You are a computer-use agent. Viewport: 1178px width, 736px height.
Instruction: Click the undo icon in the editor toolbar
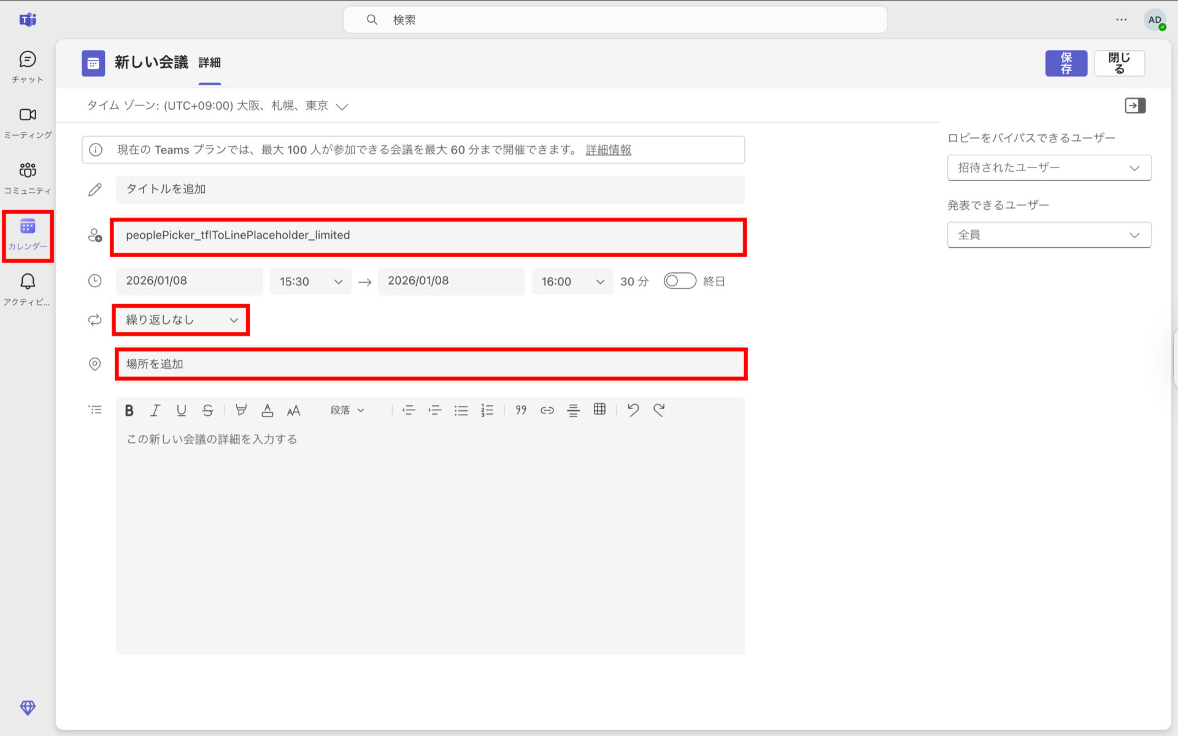pos(633,410)
